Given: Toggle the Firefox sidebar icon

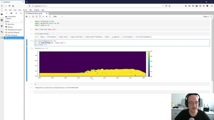Looking at the screenshot, I should pyautogui.click(x=190, y=6).
